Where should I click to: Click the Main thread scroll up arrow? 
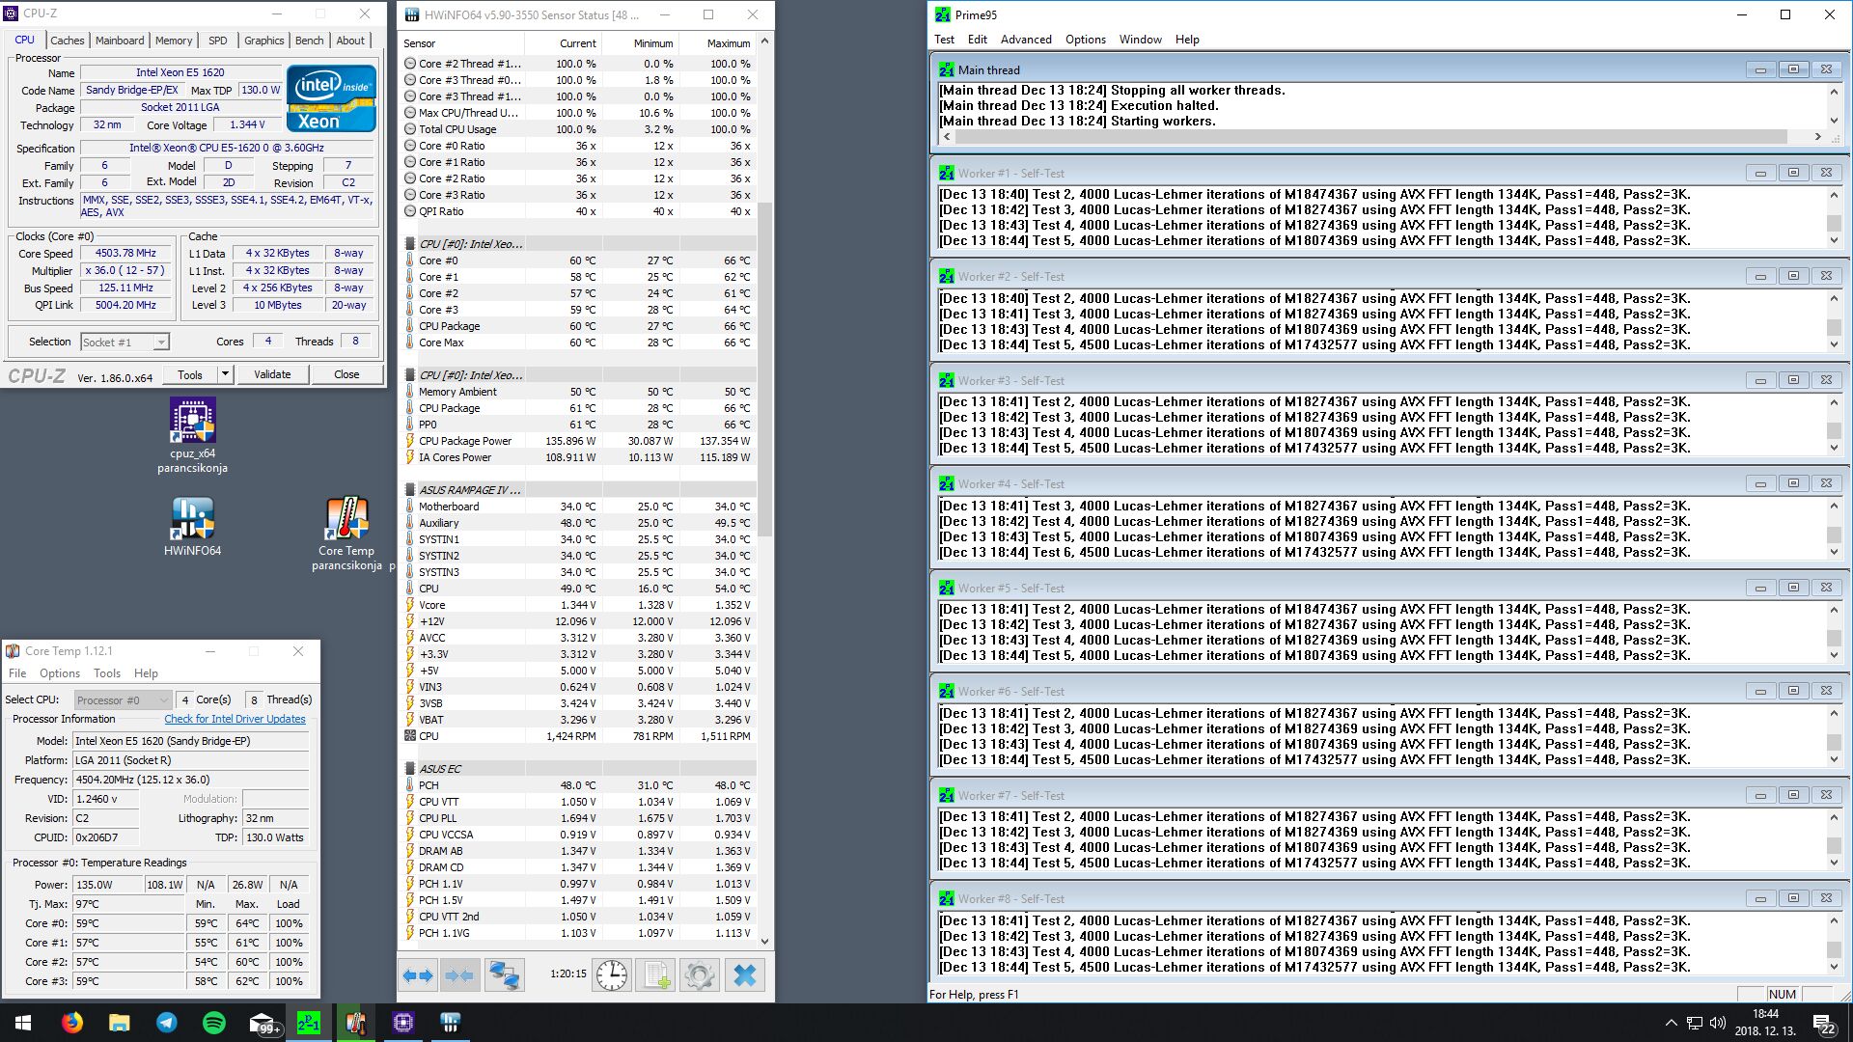coord(1834,91)
